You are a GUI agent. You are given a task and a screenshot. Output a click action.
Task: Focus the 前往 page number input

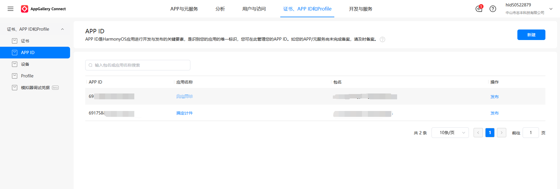(x=531, y=133)
